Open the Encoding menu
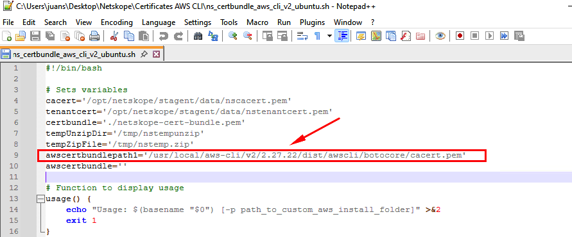Image resolution: width=572 pixels, height=237 pixels. point(117,22)
